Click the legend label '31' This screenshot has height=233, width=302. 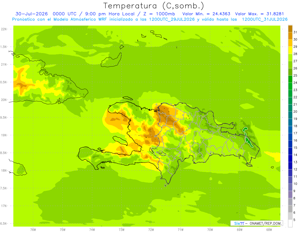coord(295,32)
